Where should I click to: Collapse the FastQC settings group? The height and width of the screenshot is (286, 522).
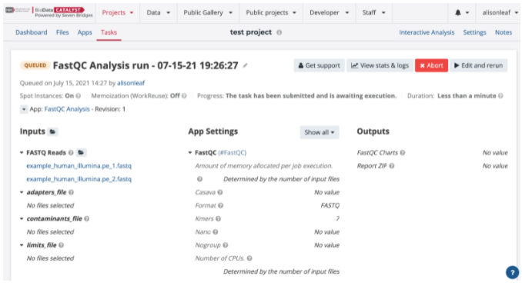(190, 153)
